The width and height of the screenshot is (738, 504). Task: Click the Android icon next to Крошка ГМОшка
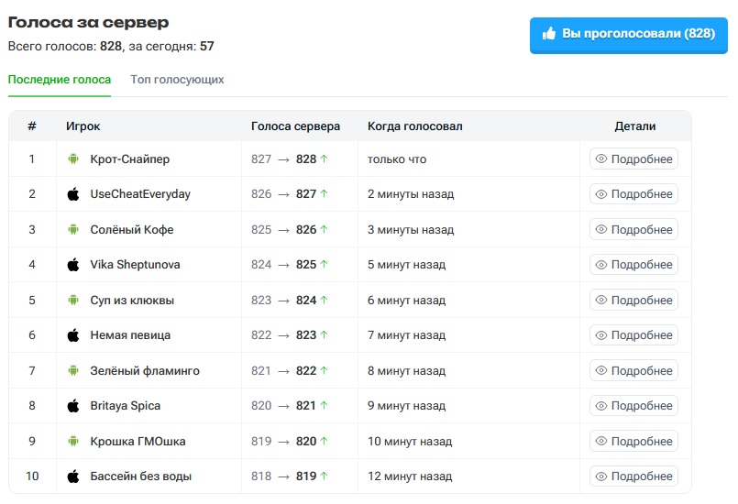(73, 442)
